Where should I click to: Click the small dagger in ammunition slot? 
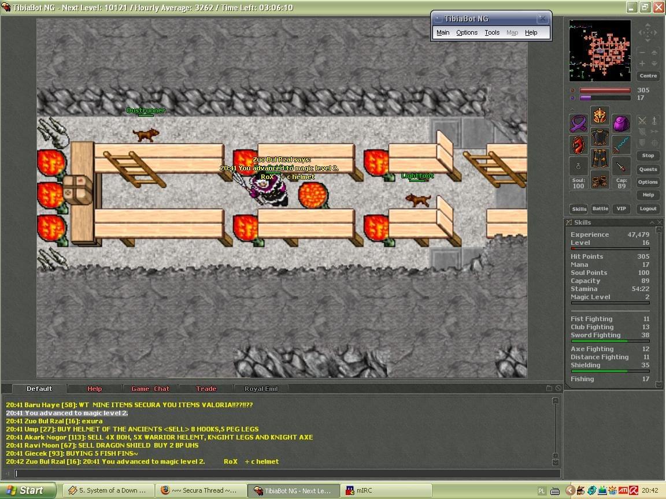[x=621, y=166]
